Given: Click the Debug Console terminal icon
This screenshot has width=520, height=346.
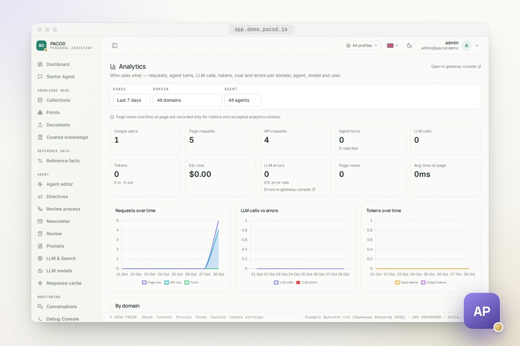Looking at the screenshot, I should pyautogui.click(x=40, y=319).
